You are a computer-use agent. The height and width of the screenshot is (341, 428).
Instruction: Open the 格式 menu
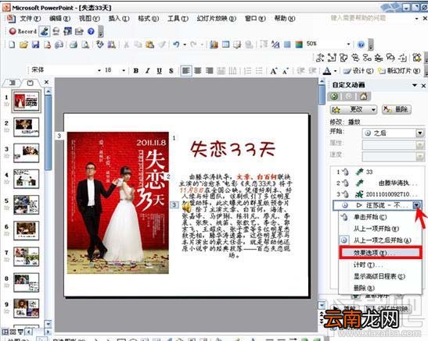click(x=148, y=19)
